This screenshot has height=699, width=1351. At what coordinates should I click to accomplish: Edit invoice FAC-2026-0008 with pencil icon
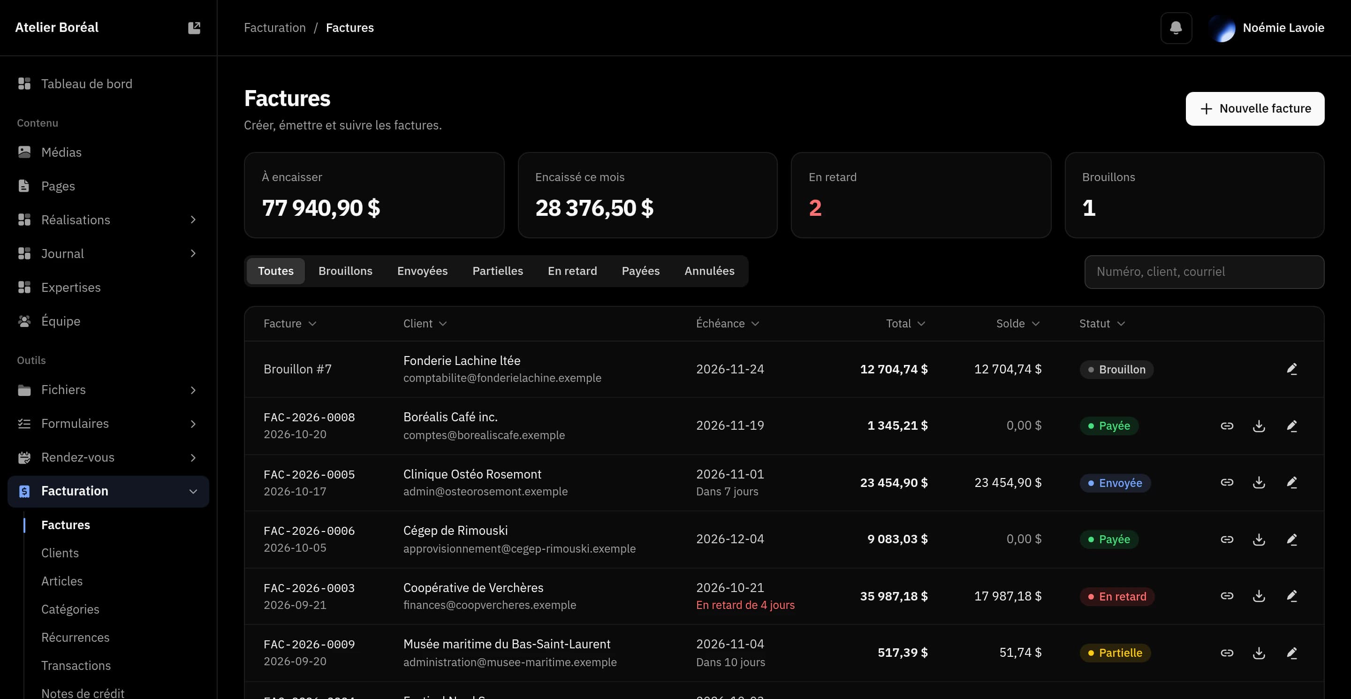(x=1292, y=426)
